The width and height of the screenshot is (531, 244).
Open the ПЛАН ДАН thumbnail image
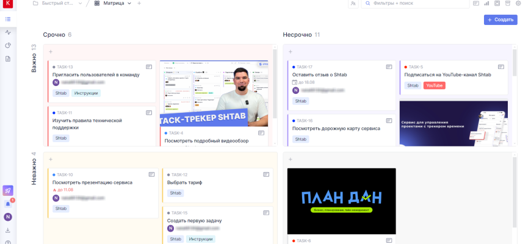tap(341, 199)
